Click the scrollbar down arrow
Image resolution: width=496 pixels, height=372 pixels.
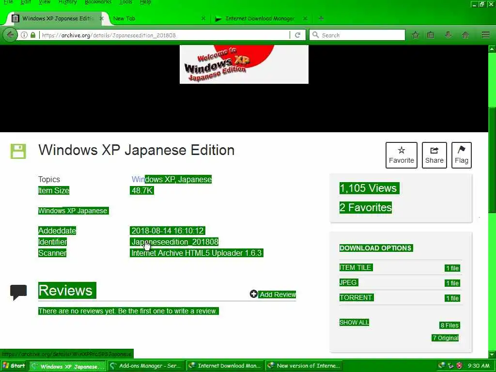point(492,354)
